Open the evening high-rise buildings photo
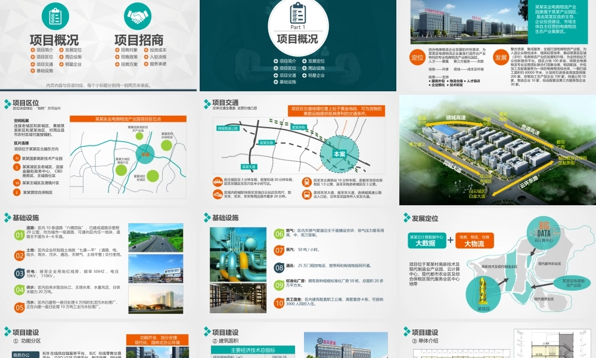The height and width of the screenshot is (358, 596). click(x=156, y=300)
